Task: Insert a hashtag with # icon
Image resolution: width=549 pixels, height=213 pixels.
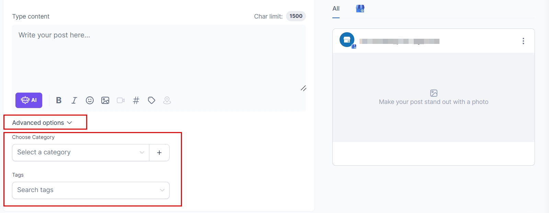Action: click(136, 100)
